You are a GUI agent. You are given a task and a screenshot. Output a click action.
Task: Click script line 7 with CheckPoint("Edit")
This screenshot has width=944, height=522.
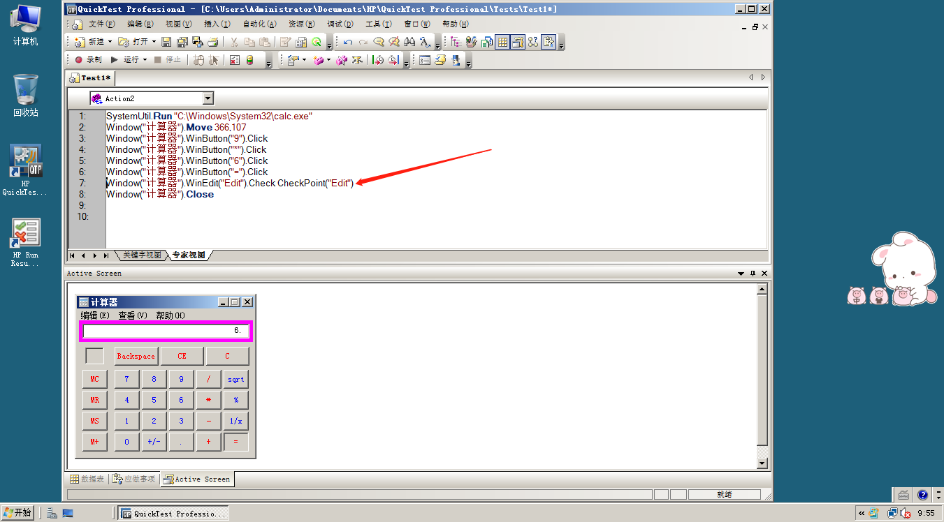pos(230,183)
